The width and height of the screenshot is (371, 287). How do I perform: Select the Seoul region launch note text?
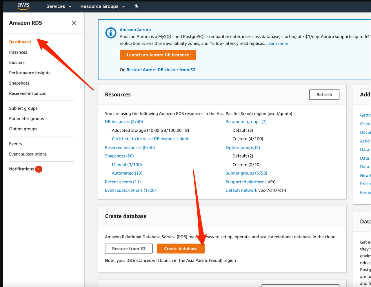point(170,260)
